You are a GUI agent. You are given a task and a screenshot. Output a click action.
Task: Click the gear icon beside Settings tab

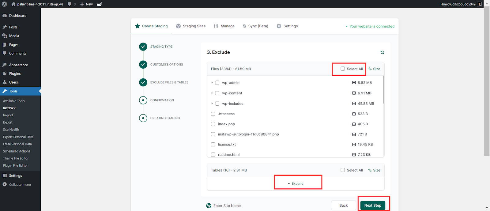279,26
